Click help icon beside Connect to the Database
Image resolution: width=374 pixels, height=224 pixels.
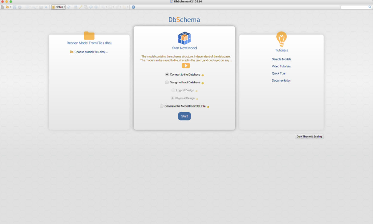203,75
